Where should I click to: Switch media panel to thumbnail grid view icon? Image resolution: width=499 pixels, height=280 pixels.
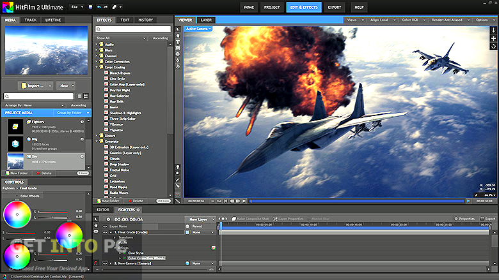tap(86, 96)
